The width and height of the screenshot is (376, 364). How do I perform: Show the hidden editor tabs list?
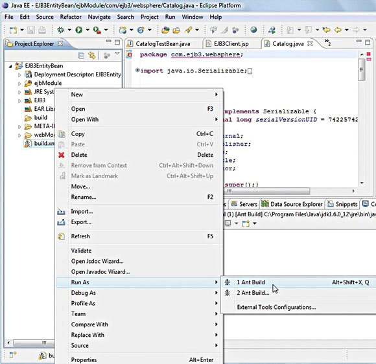tap(327, 42)
